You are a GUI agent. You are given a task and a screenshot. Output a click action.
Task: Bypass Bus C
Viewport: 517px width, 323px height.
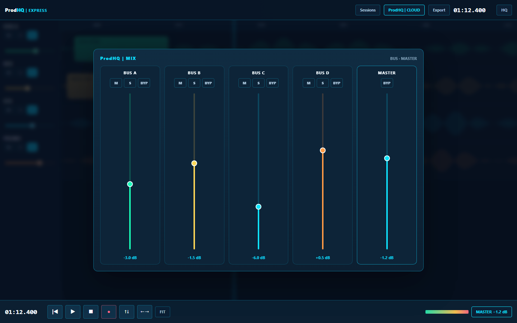(273, 83)
